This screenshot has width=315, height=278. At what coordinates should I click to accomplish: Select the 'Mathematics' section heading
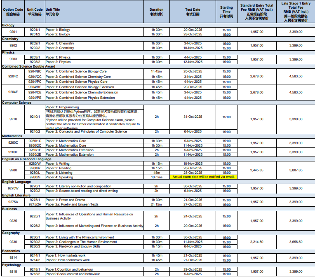pyautogui.click(x=12, y=136)
